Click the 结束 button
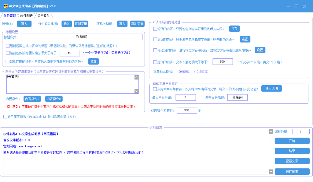The height and width of the screenshot is (182, 313). pyautogui.click(x=292, y=151)
